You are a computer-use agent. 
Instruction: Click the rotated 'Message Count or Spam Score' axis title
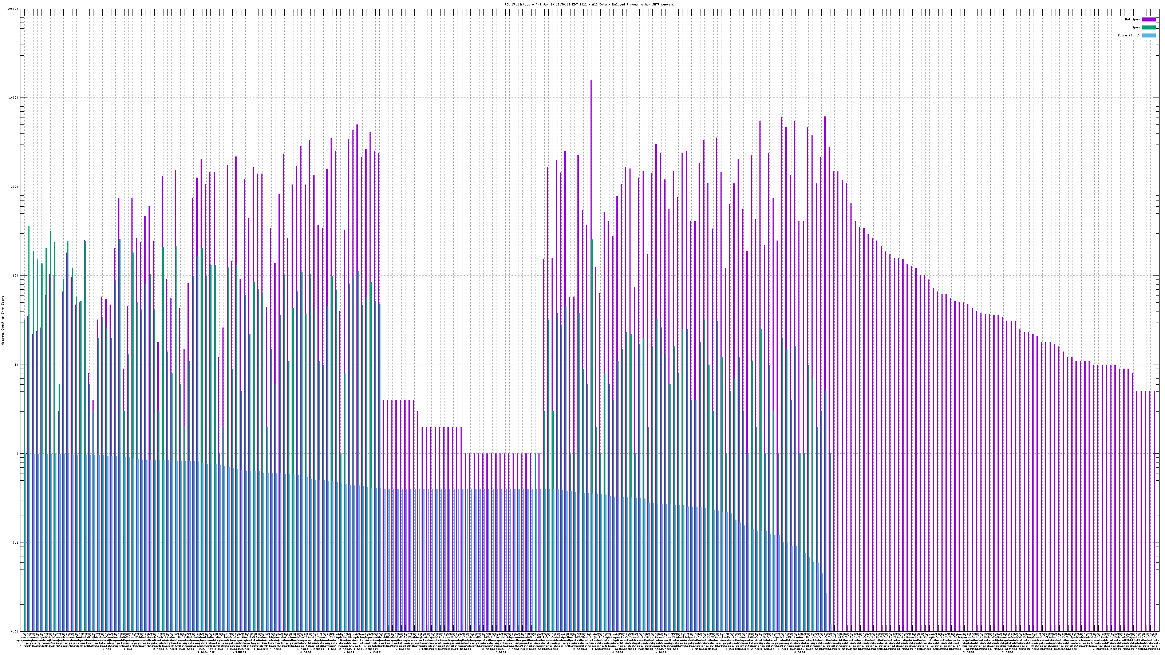tap(2, 320)
